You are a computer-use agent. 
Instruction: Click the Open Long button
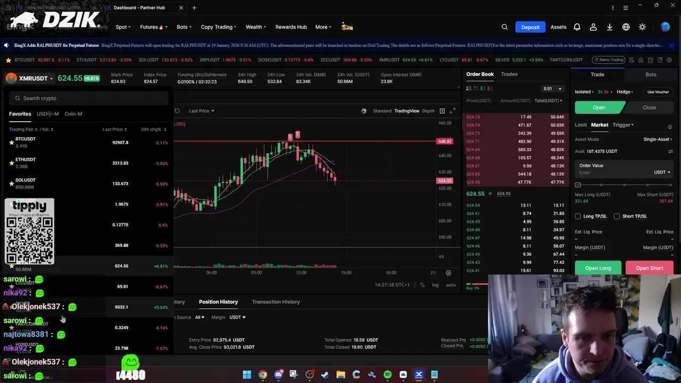pyautogui.click(x=598, y=268)
